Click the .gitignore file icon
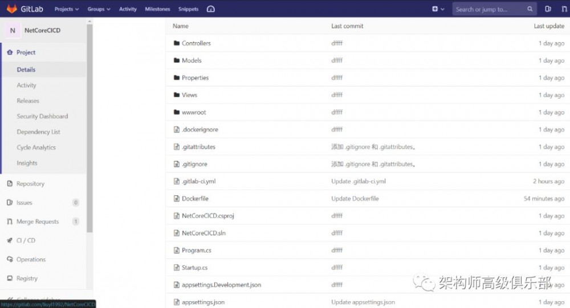The height and width of the screenshot is (308, 570). pos(177,164)
